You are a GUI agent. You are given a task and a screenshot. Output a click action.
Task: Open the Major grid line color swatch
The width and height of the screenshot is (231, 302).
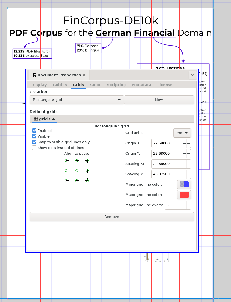(x=184, y=195)
